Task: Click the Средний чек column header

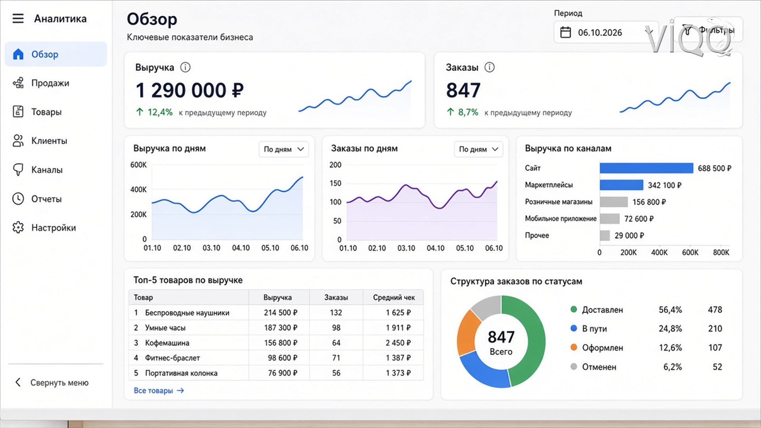Action: [394, 297]
